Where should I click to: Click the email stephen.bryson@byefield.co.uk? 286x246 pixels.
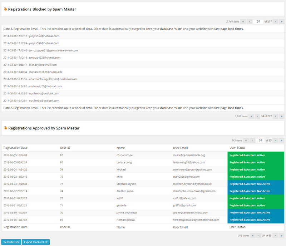pos(192,184)
